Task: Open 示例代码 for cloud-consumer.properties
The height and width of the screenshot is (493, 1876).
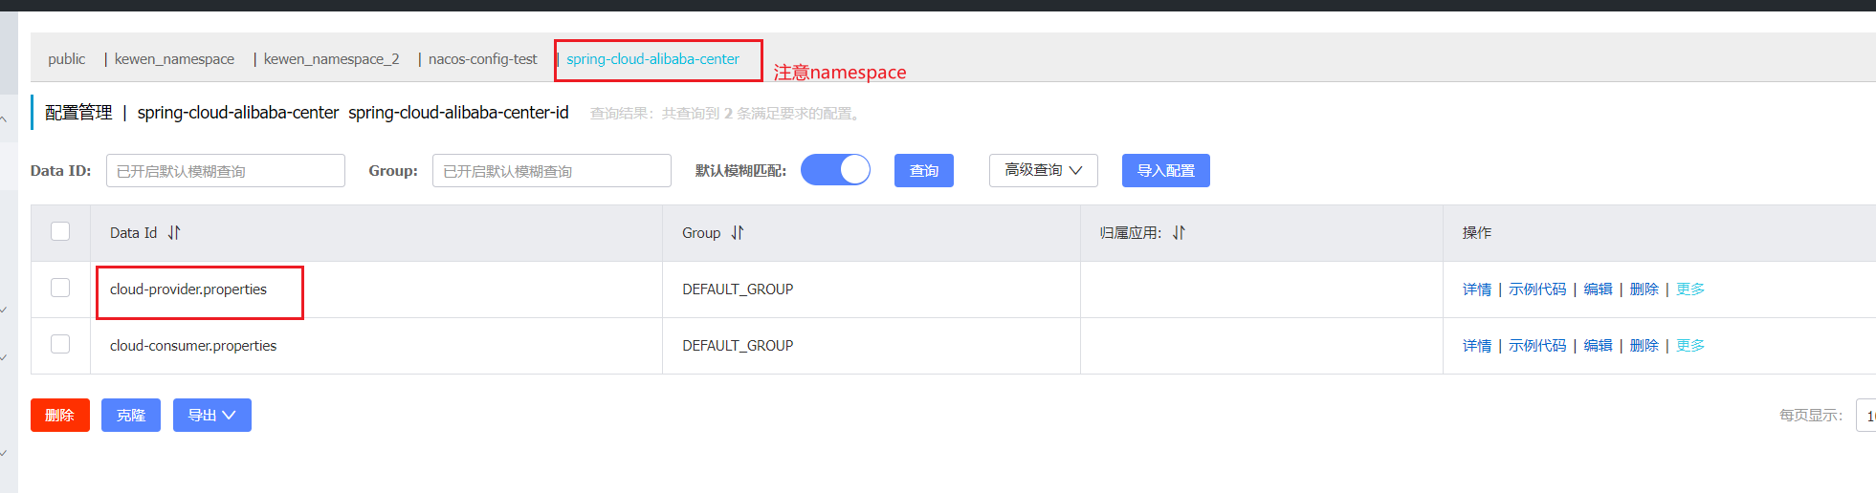Action: (1537, 345)
